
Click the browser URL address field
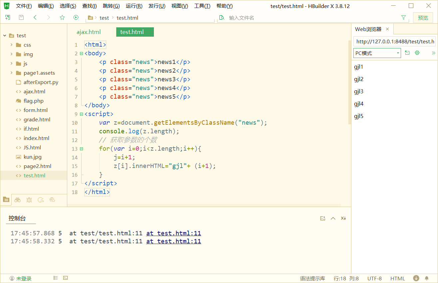(x=395, y=41)
